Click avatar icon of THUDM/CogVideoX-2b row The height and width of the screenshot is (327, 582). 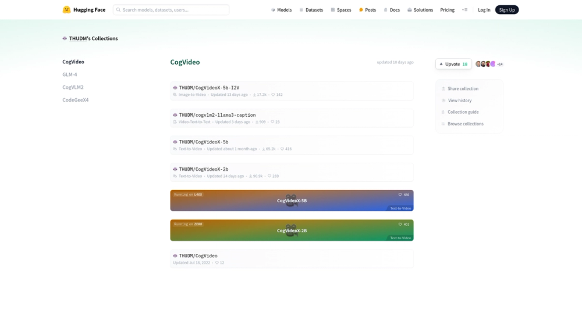coord(175,169)
